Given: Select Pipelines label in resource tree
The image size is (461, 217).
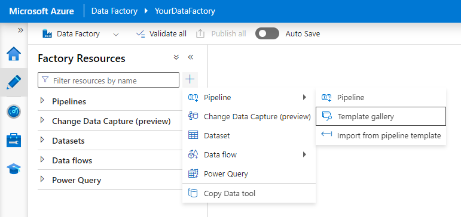Looking at the screenshot, I should point(69,101).
